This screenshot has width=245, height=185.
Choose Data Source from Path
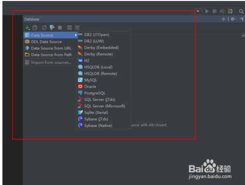51,55
